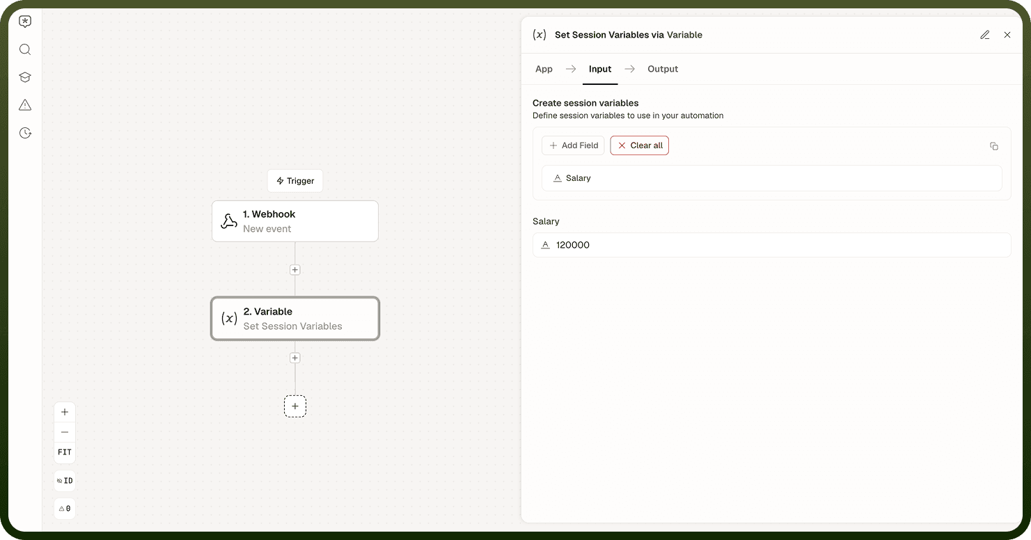Close the Set Session Variables panel
1031x540 pixels.
(x=1007, y=35)
